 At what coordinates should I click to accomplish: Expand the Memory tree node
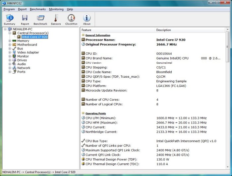10,41
